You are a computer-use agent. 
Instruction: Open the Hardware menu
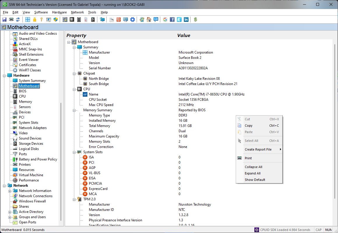(59, 12)
